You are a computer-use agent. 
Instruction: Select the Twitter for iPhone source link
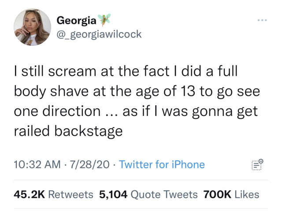tap(162, 165)
